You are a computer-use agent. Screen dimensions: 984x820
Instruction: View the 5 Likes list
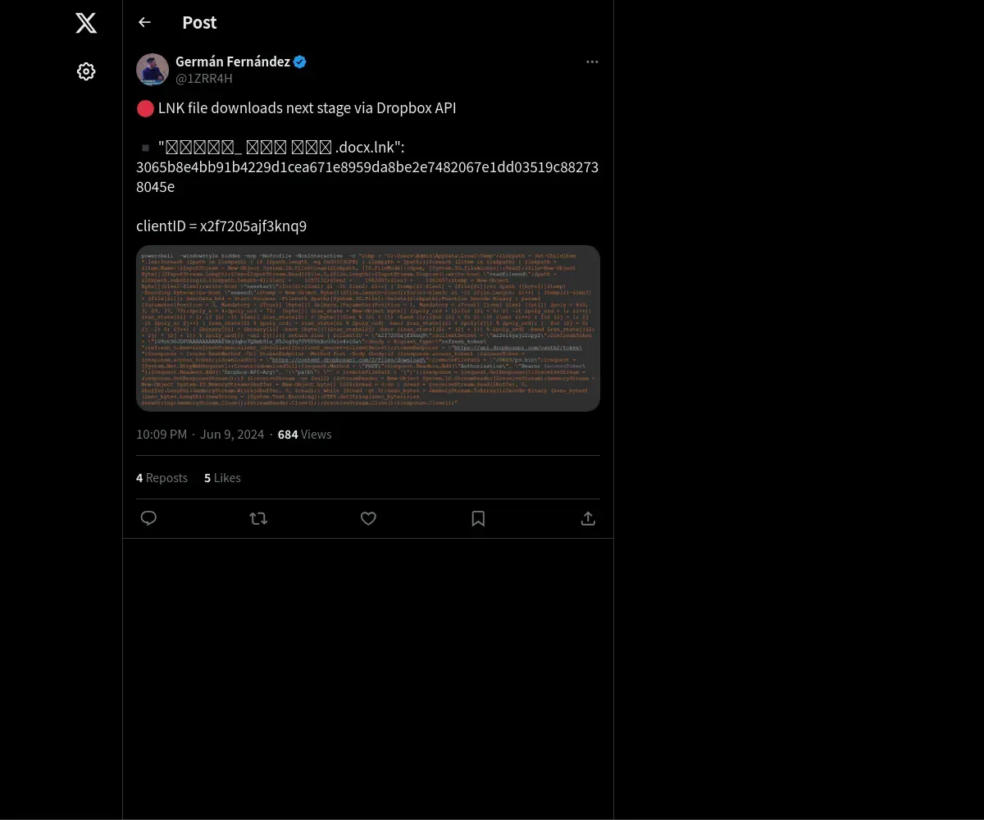(x=222, y=478)
